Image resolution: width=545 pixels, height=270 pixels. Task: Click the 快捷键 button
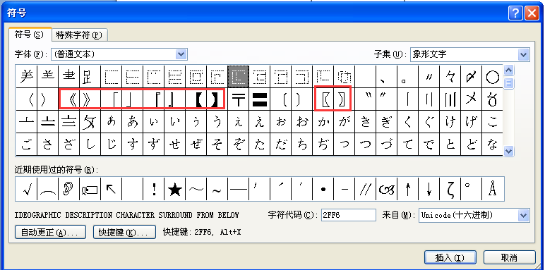124,232
